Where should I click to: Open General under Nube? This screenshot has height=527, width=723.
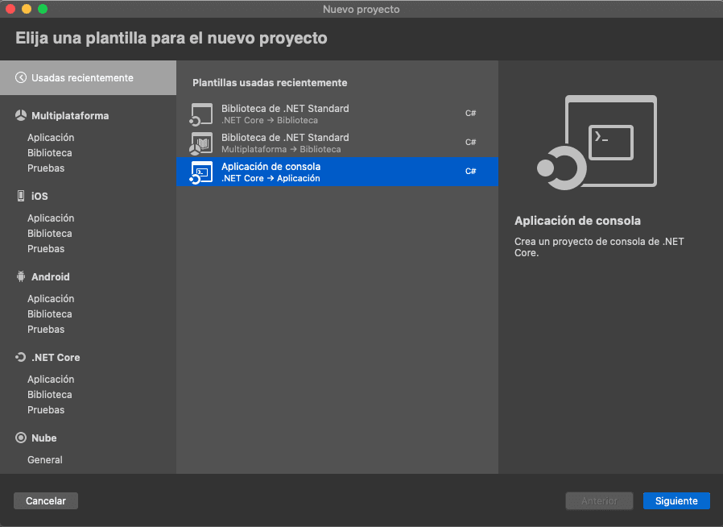(x=45, y=460)
